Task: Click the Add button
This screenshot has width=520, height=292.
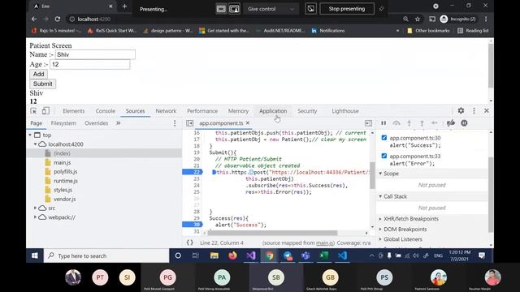Action: click(x=38, y=74)
